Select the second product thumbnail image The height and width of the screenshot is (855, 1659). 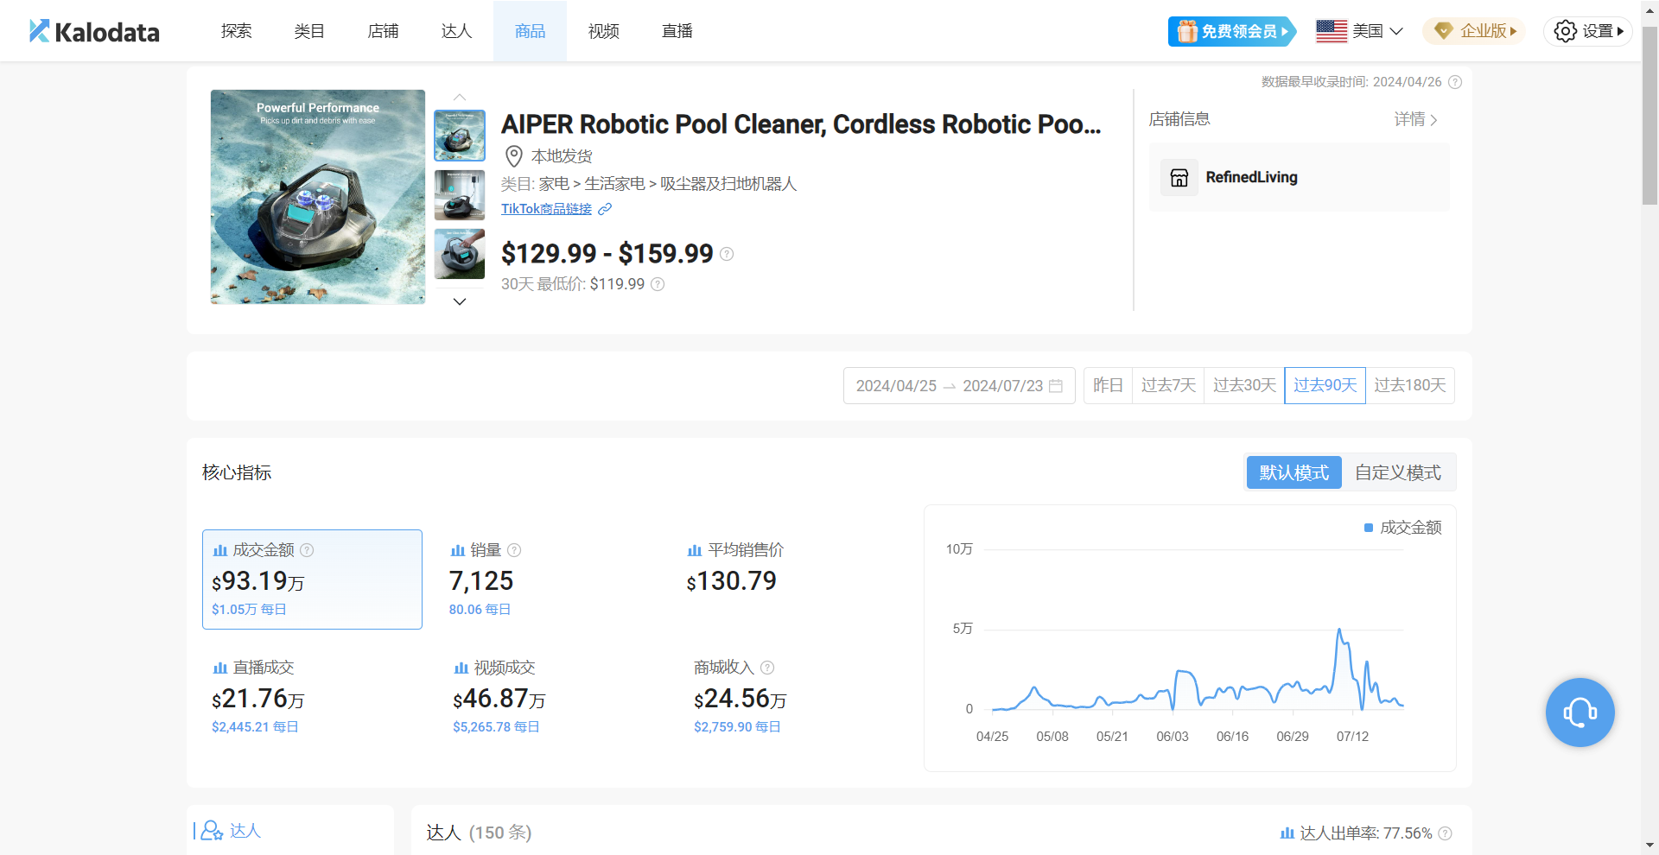pyautogui.click(x=460, y=195)
